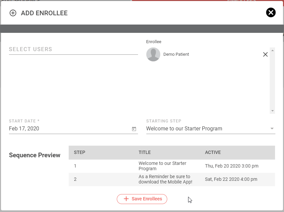
Task: Select step 1 Welcome to our Starter Program row
Action: pos(172,166)
